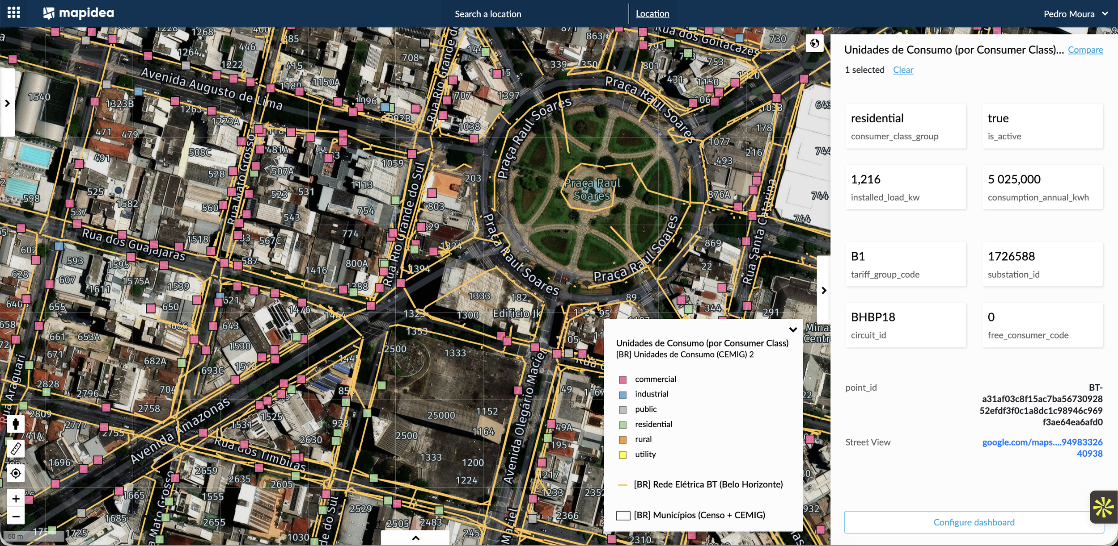
Task: Click '[BR] Unidades de Consumo (CEMIG) 2' text
Action: (685, 354)
